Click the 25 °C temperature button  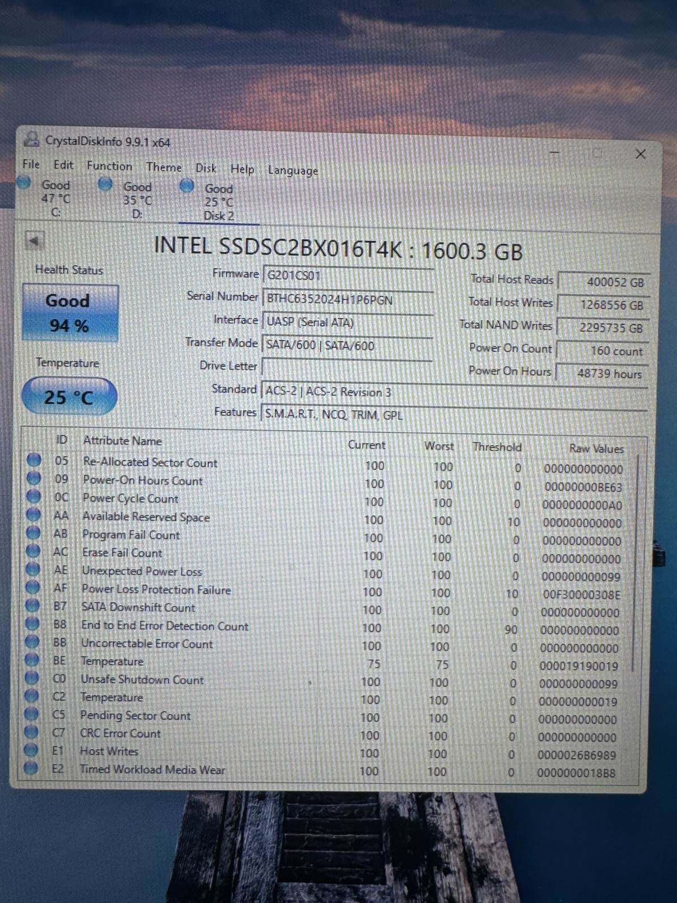69,397
